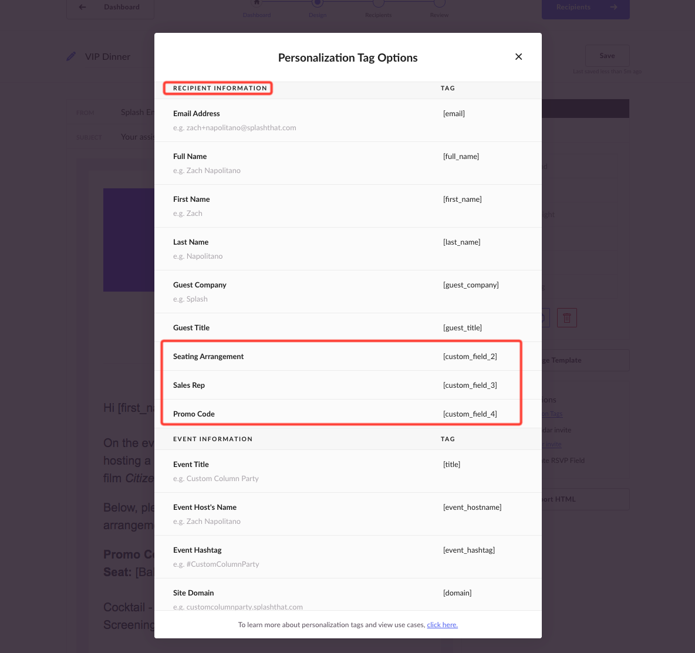The image size is (695, 653).
Task: Click the [first_name] tag
Action: [x=463, y=199]
